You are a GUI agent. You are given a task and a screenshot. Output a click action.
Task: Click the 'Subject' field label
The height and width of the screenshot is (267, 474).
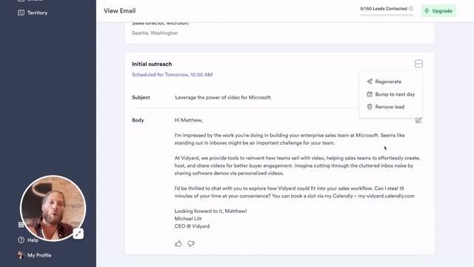(x=141, y=97)
